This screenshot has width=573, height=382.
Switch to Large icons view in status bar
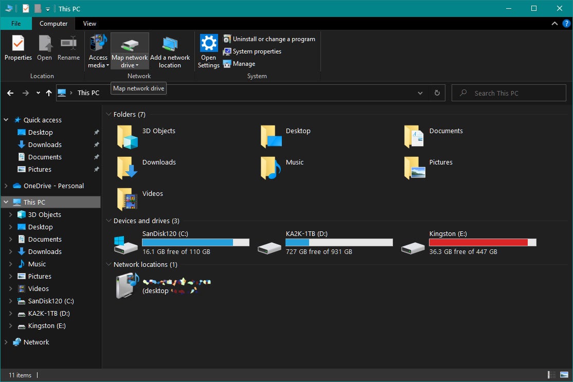(x=564, y=375)
